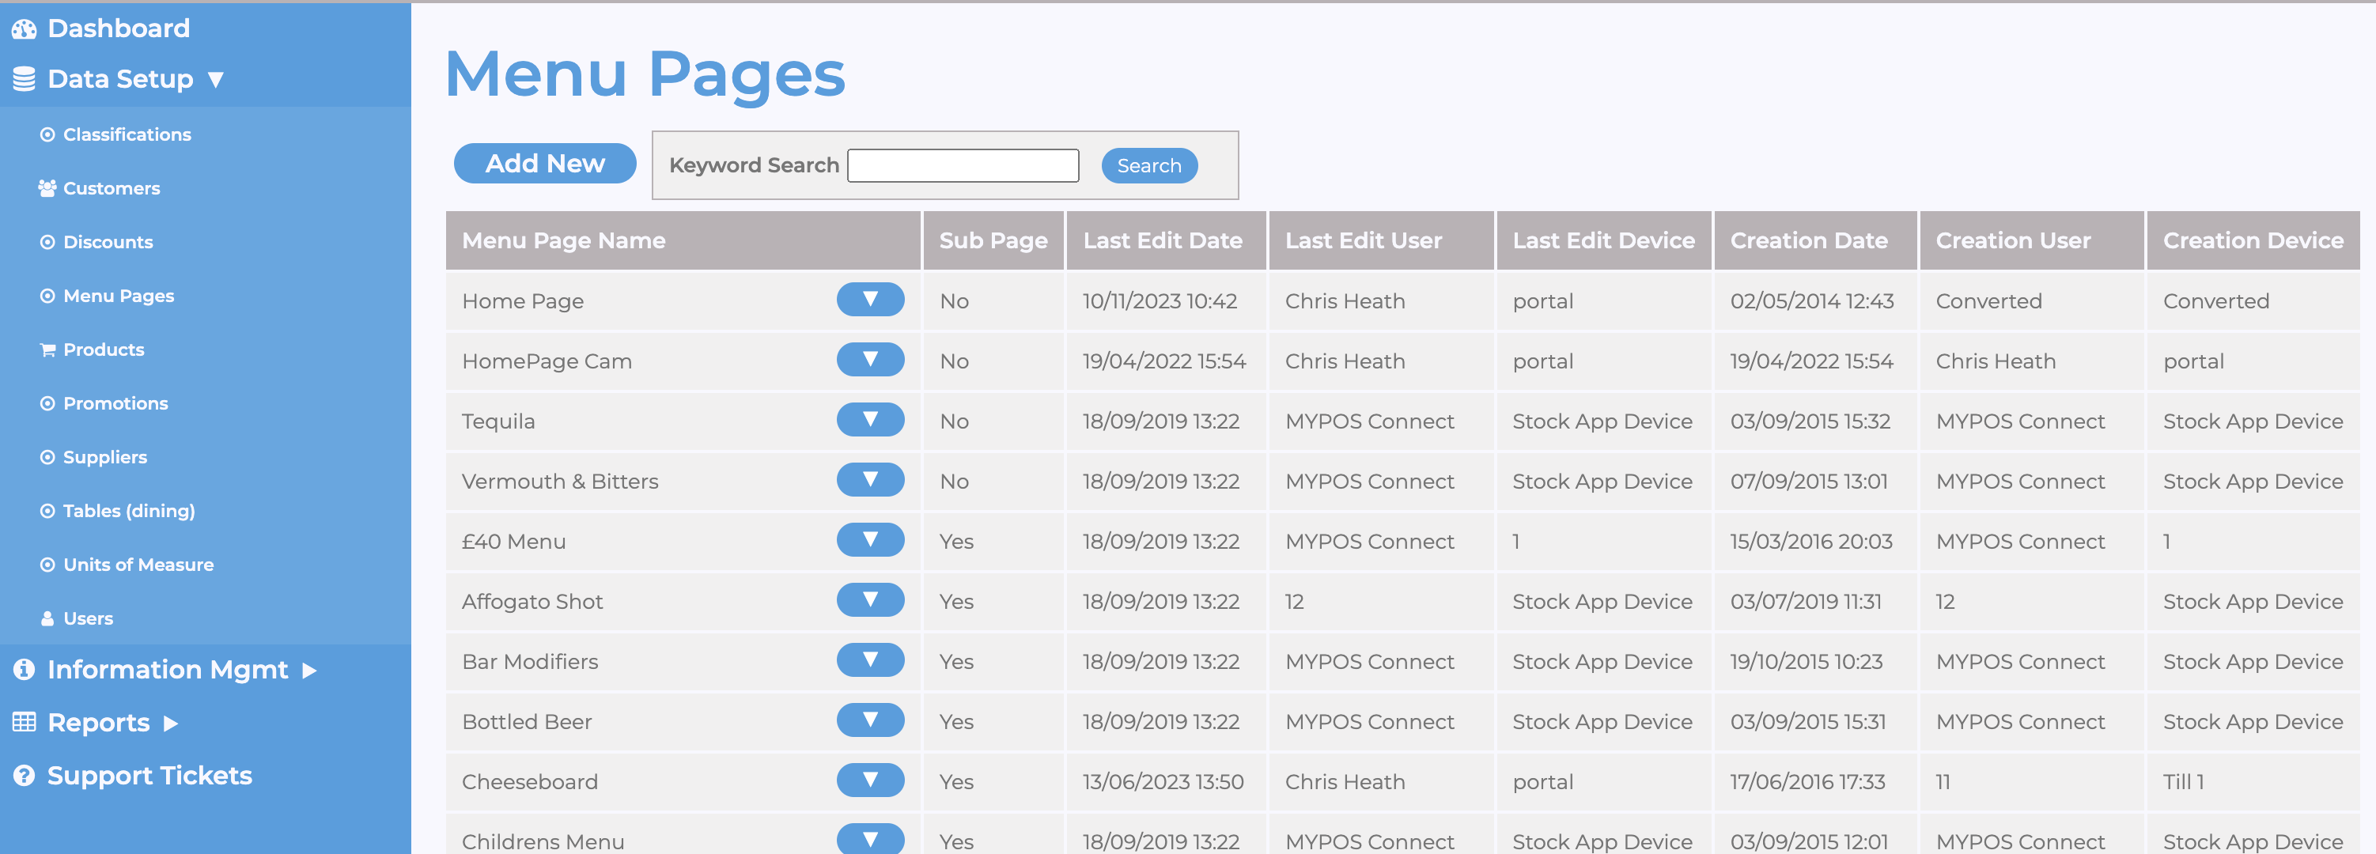Screen dimensions: 2376x854
Task: Click the Add New button
Action: click(x=545, y=163)
